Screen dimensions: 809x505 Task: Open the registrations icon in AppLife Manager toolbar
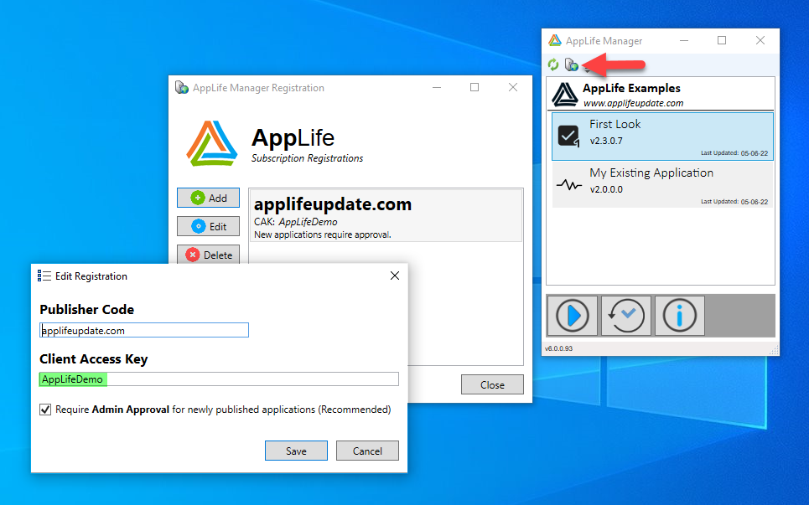tap(571, 64)
